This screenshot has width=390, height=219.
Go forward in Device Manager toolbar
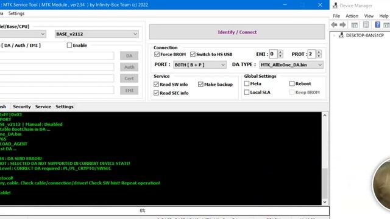click(x=342, y=25)
